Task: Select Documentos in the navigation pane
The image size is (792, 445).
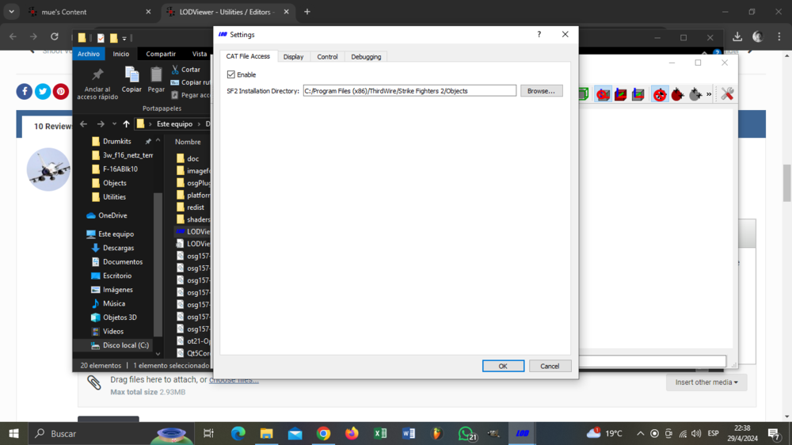Action: point(122,261)
